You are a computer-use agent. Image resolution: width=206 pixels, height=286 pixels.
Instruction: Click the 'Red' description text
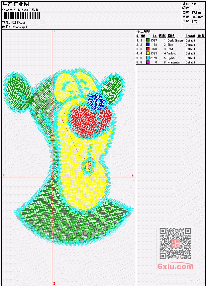coord(170,49)
